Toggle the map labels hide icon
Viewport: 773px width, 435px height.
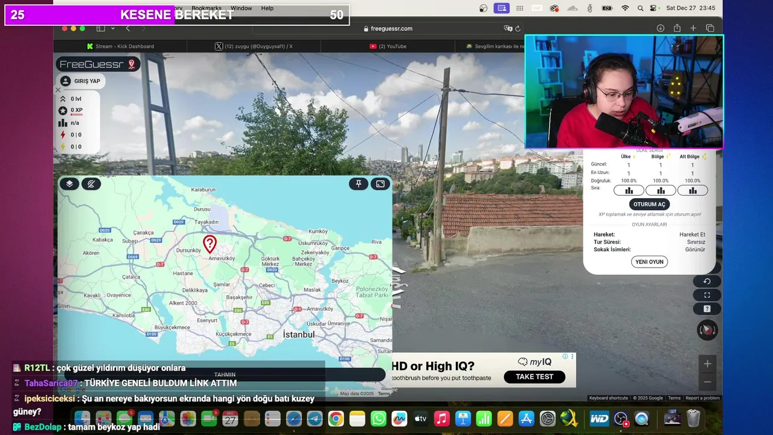92,184
